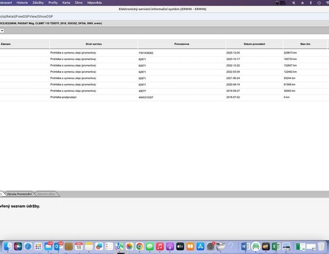Open the Podcasts app in dock
The image size is (329, 254).
tap(170, 246)
